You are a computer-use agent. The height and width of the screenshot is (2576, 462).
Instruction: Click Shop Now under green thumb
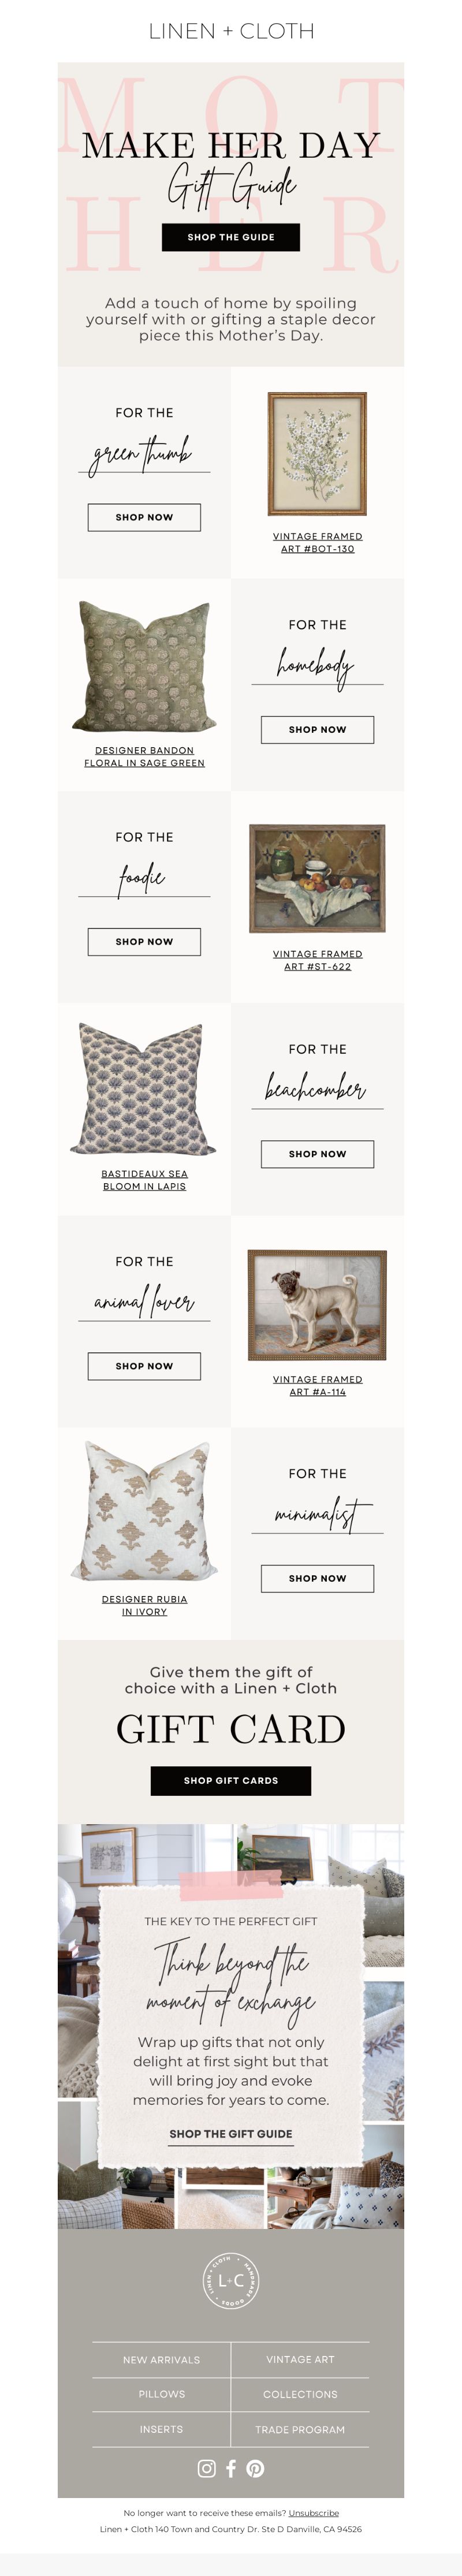[144, 517]
